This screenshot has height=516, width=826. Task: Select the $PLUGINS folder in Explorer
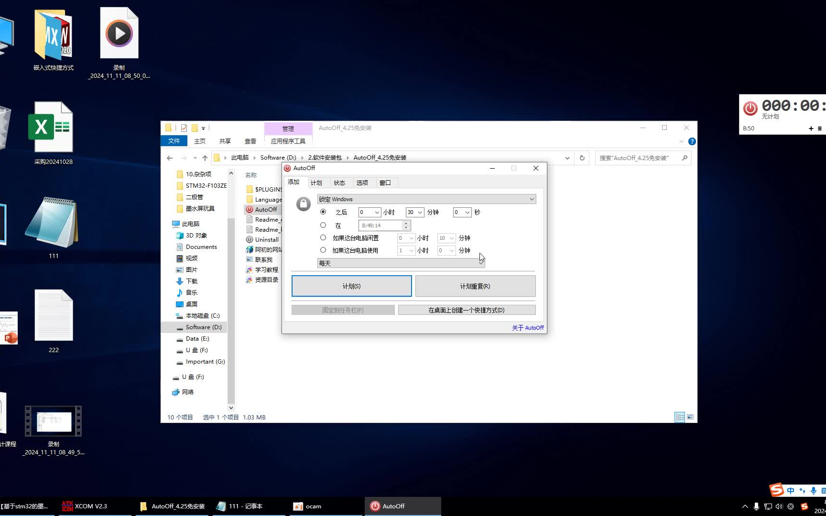(264, 189)
